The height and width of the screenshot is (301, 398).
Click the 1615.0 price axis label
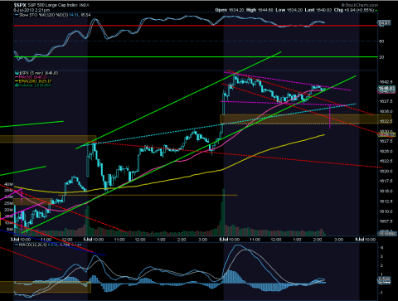[x=386, y=192]
